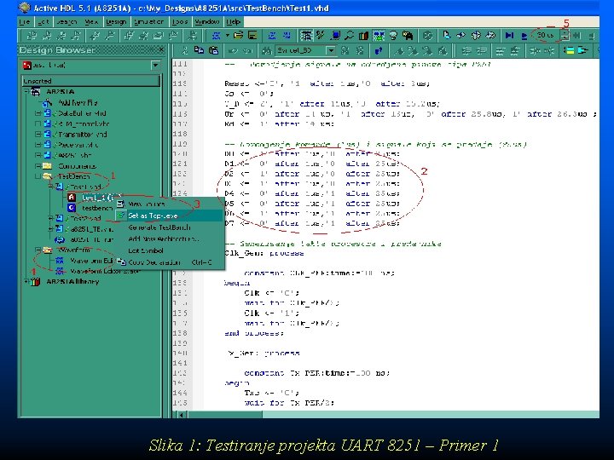
Task: Click the open folder icon in the top toolbar
Action: (x=239, y=36)
